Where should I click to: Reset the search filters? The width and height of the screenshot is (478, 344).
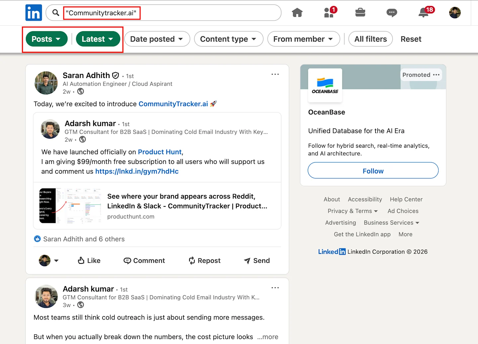click(x=411, y=39)
